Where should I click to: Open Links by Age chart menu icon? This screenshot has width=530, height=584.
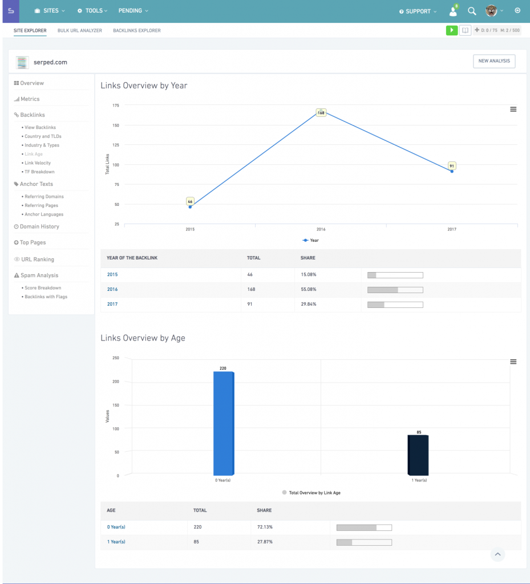tap(513, 362)
